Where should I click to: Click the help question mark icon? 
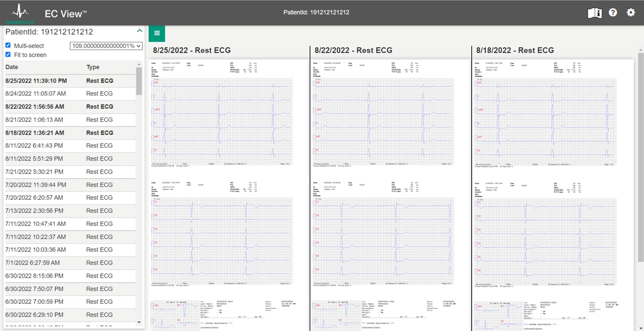click(x=613, y=13)
